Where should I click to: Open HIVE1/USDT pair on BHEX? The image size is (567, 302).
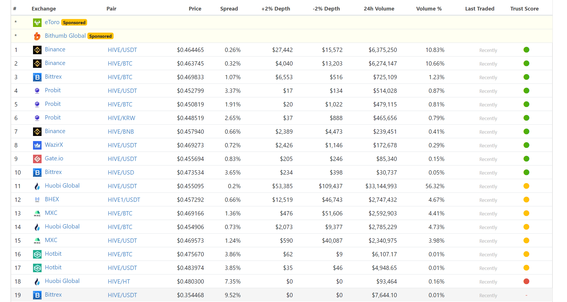point(124,200)
